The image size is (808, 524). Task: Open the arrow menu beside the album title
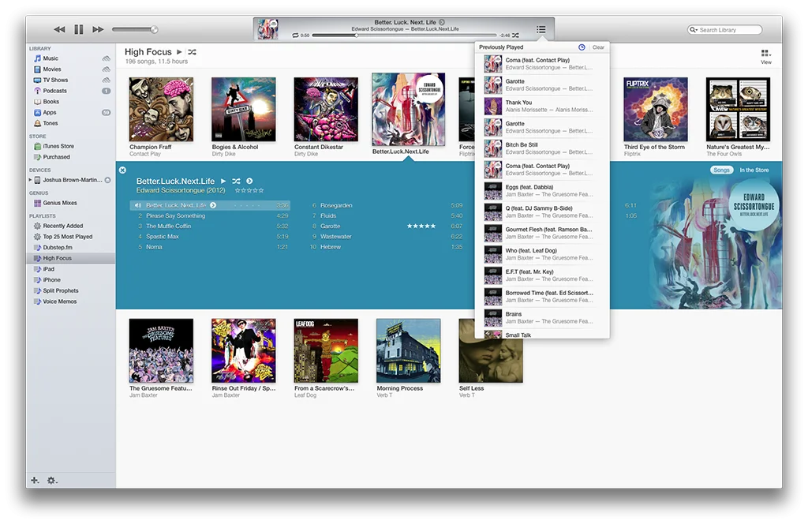click(249, 181)
